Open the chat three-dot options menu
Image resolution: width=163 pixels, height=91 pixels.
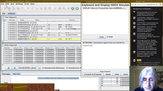tap(160, 9)
